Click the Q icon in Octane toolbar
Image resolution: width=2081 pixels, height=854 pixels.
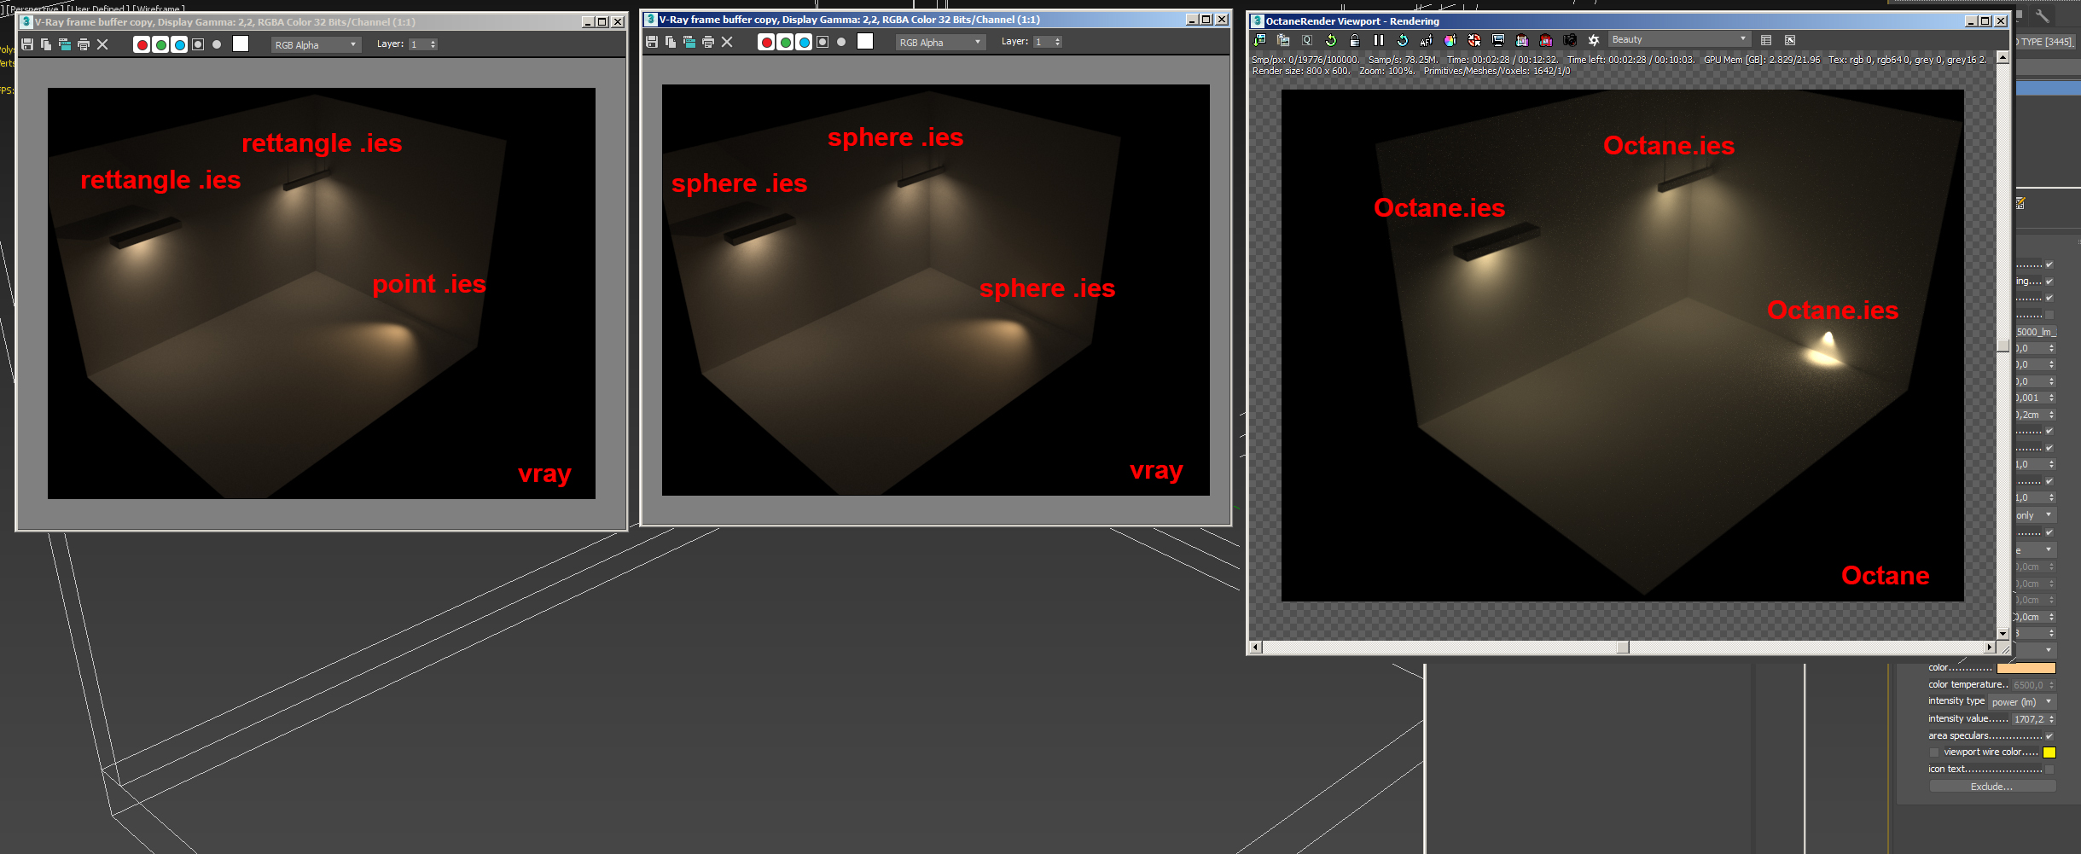pos(1307,40)
